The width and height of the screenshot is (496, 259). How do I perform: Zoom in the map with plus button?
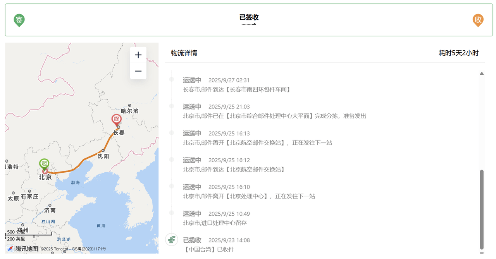click(138, 55)
